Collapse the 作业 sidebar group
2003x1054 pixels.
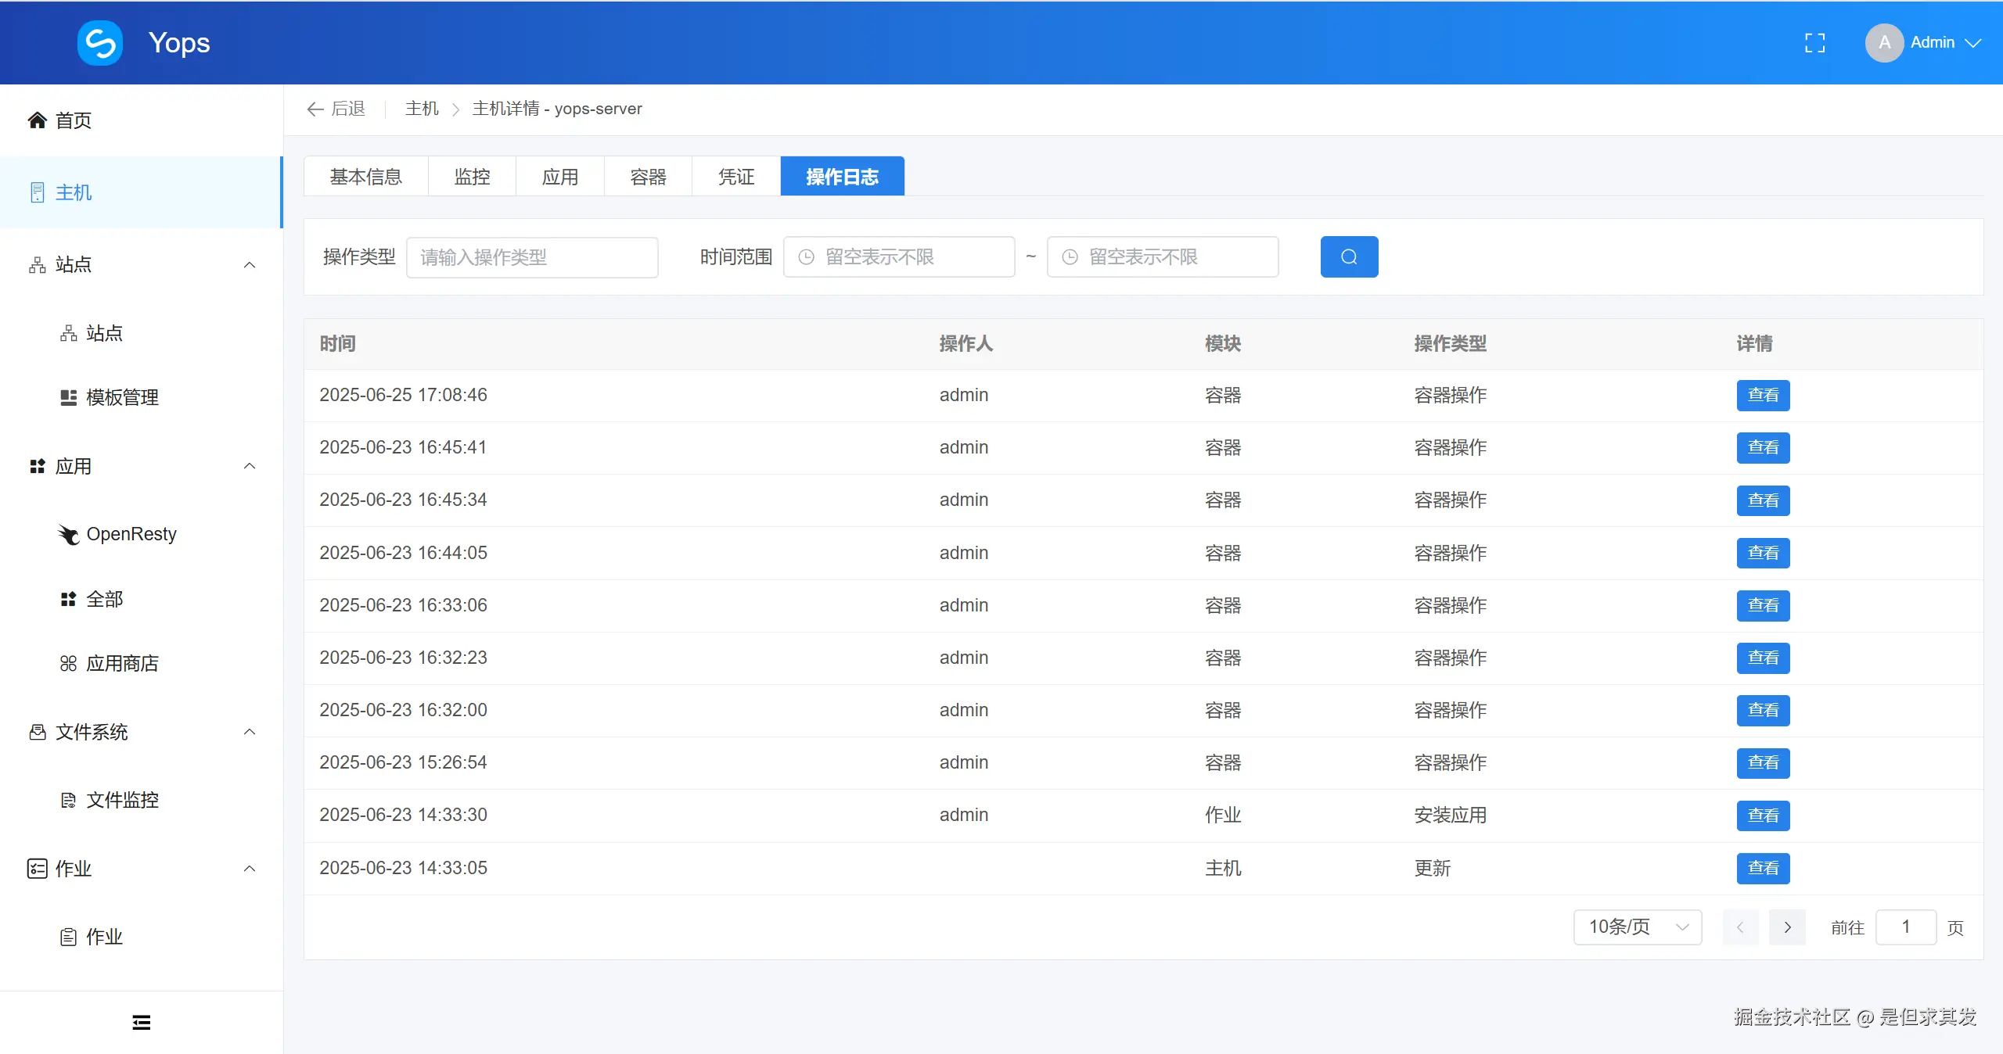[250, 869]
